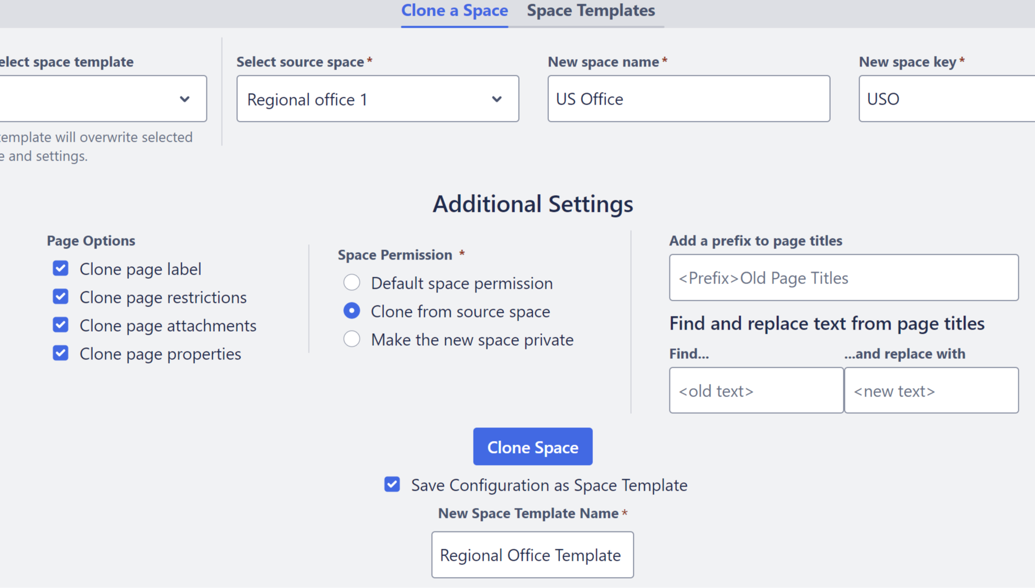Uncheck Save Configuration as Space Template
1035x588 pixels.
(392, 484)
